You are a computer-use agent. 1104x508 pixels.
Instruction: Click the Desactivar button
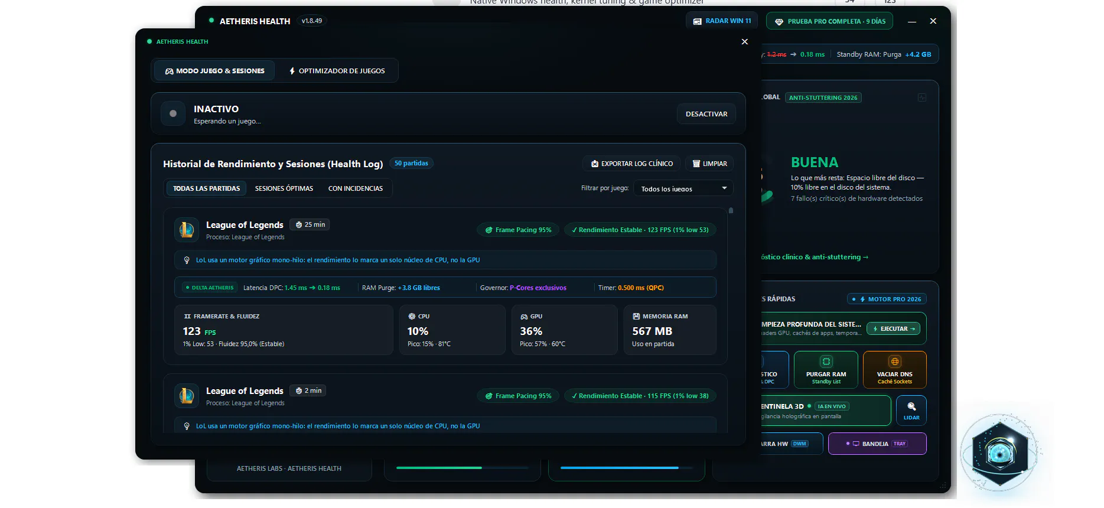[706, 114]
